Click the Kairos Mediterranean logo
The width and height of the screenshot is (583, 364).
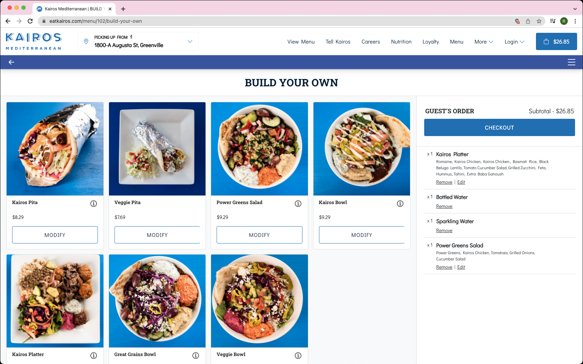point(34,41)
